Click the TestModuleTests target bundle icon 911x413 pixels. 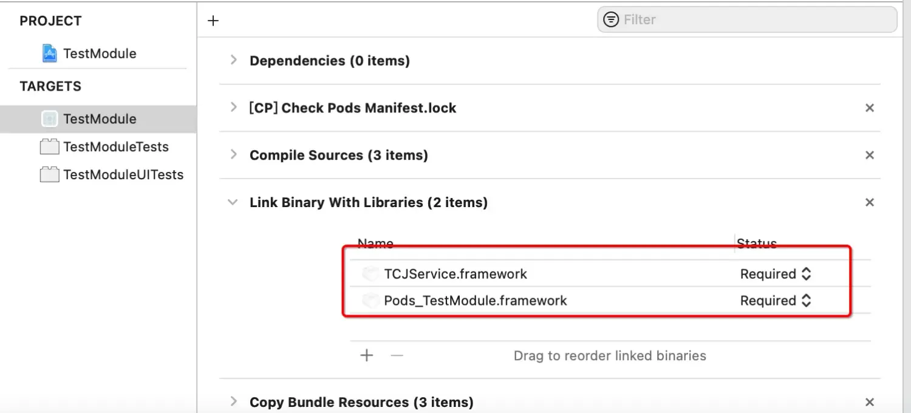coord(49,147)
